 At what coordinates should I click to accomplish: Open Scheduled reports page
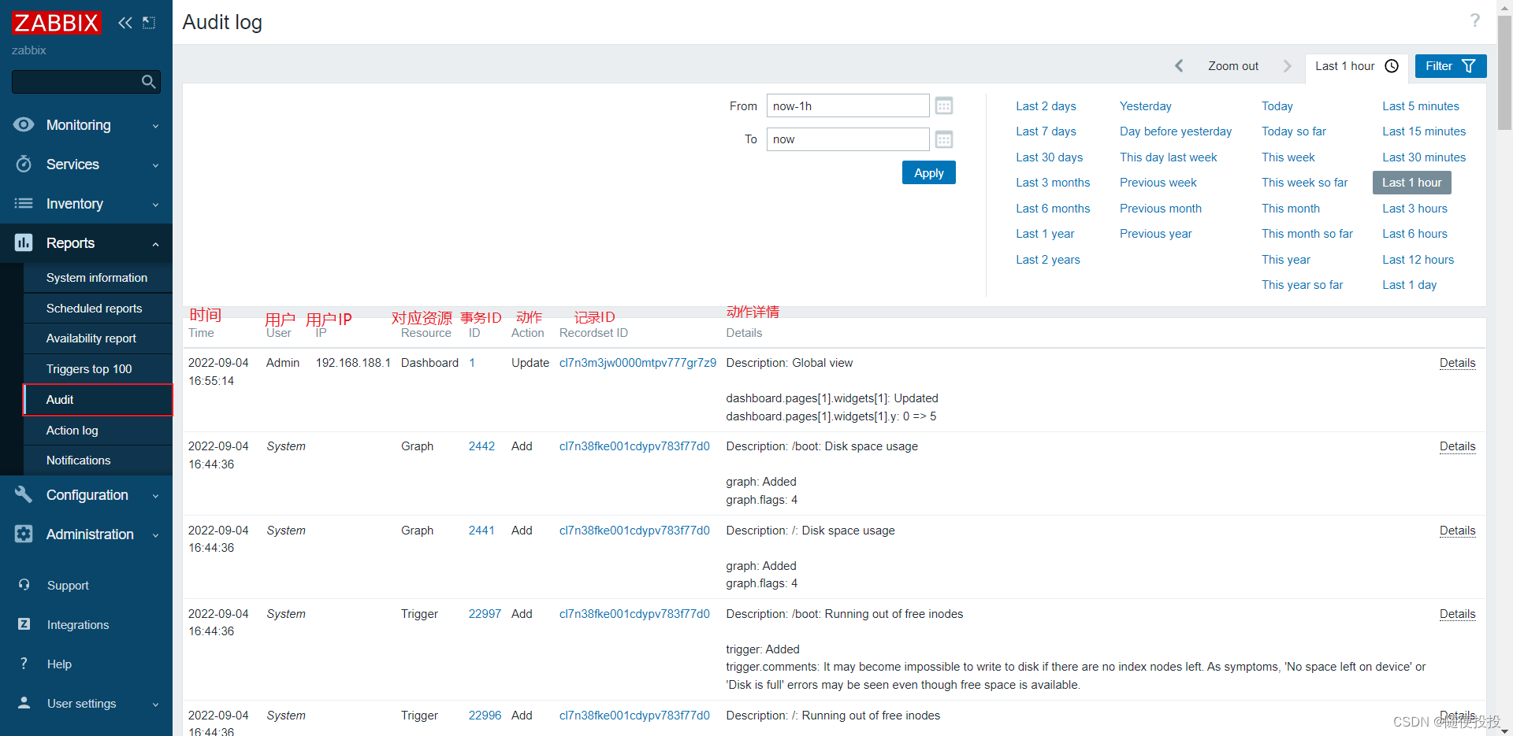coord(97,309)
